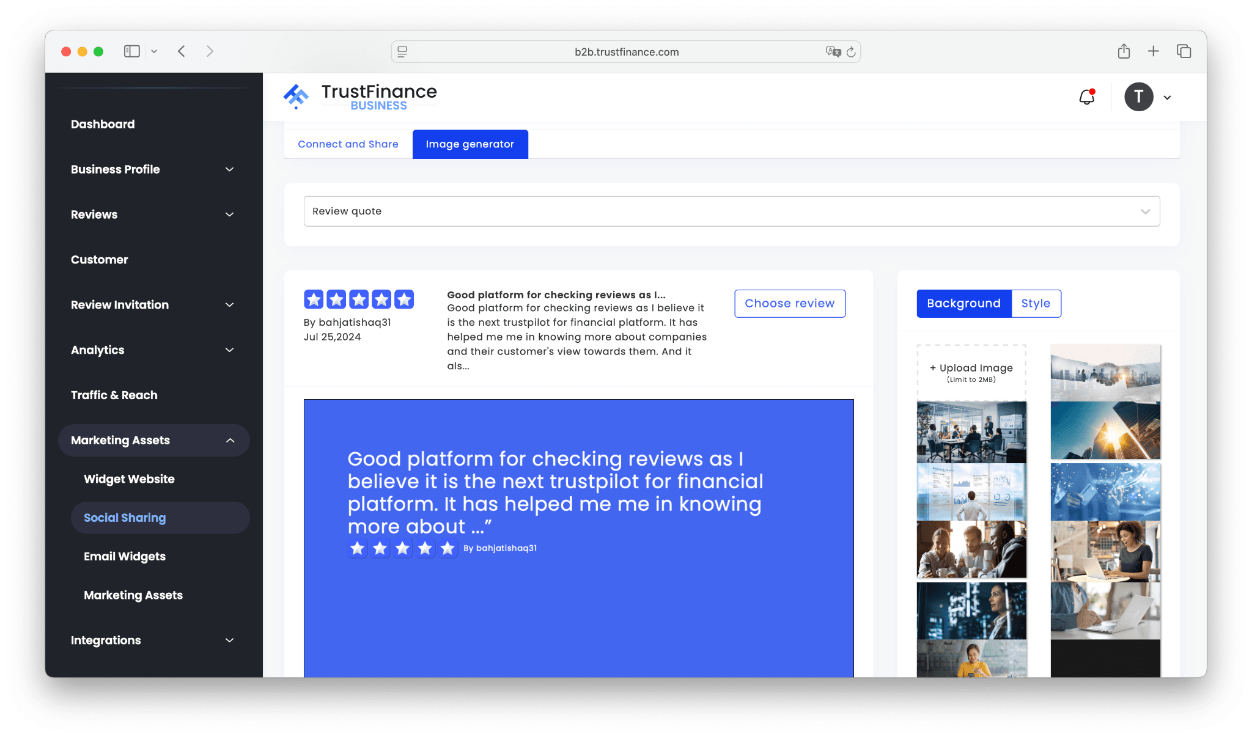Expand the Analytics menu

click(x=153, y=350)
